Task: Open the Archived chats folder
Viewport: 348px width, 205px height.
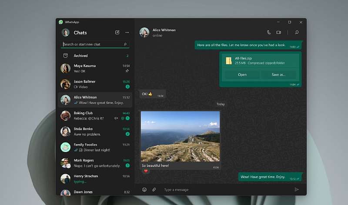Action: 80,56
